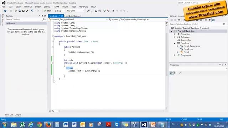Click the Open File toolbar icon
Screen dimensions: 228x128
pyautogui.click(x=20, y=11)
